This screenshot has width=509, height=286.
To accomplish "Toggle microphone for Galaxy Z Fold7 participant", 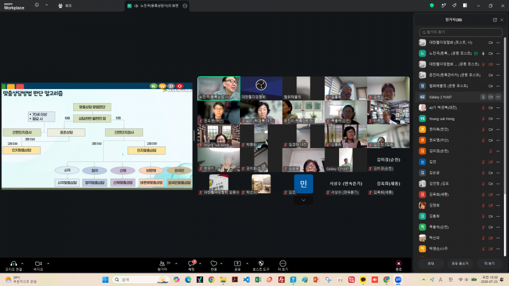I will [x=483, y=97].
